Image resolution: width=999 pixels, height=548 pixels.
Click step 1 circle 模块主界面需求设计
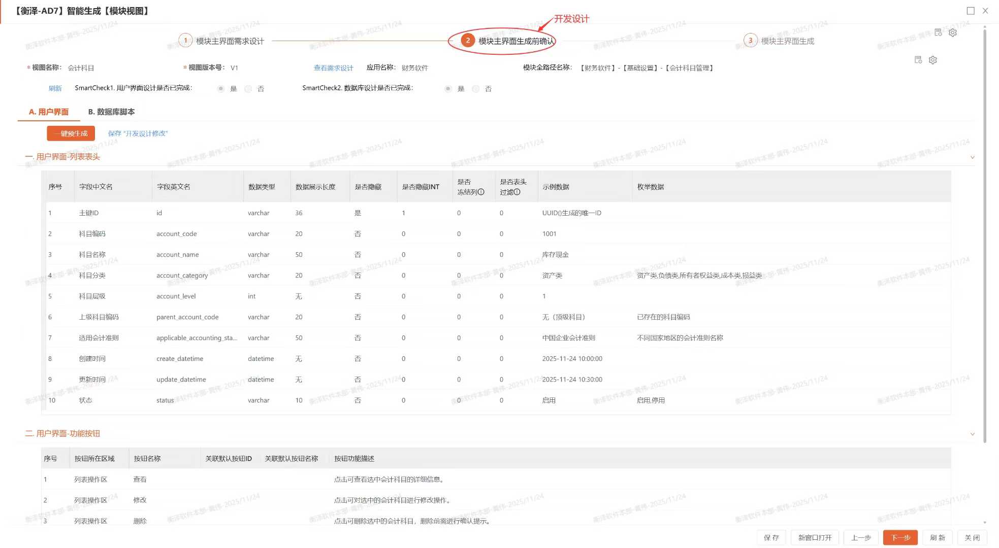click(x=185, y=41)
